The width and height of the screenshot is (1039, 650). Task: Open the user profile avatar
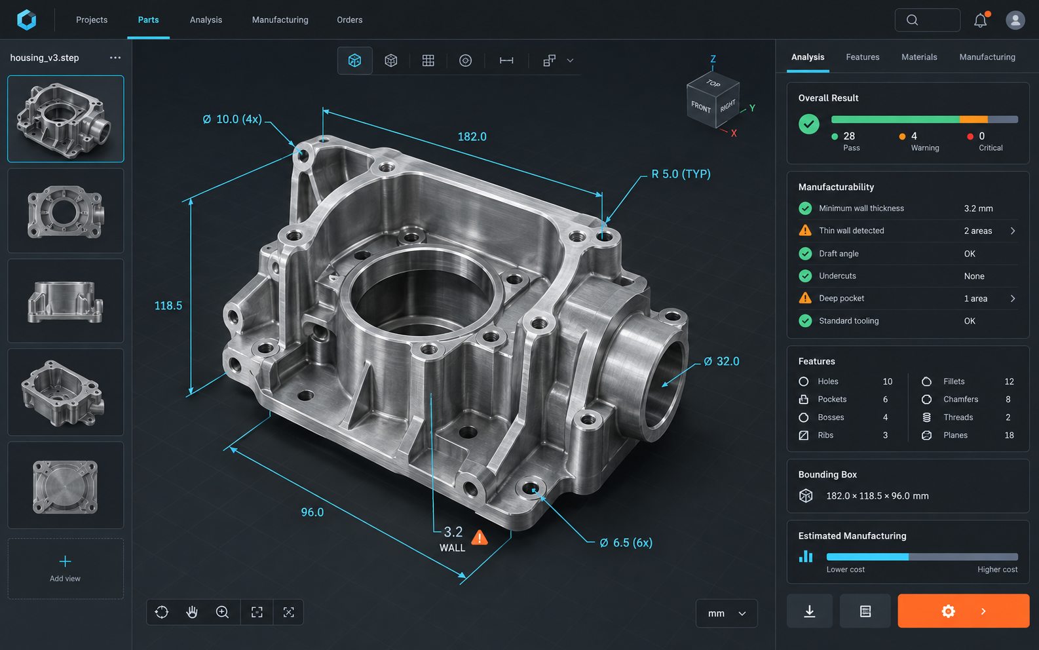click(1015, 20)
